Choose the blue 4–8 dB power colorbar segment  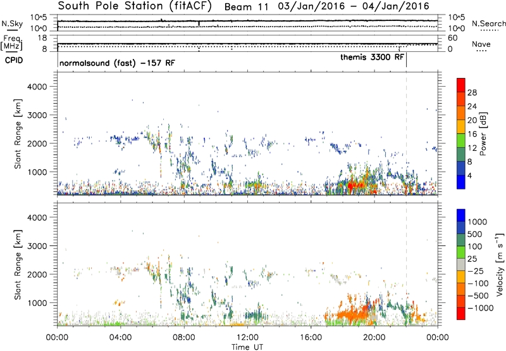pos(461,168)
